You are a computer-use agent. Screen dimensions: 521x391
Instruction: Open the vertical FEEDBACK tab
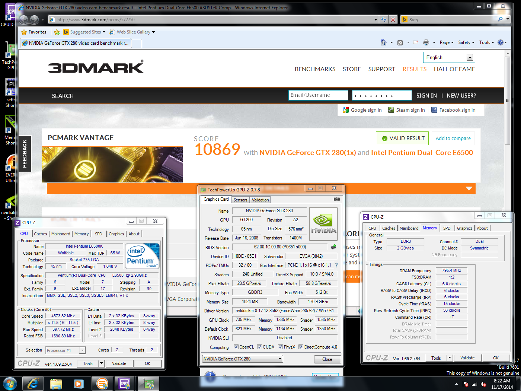tap(25, 153)
